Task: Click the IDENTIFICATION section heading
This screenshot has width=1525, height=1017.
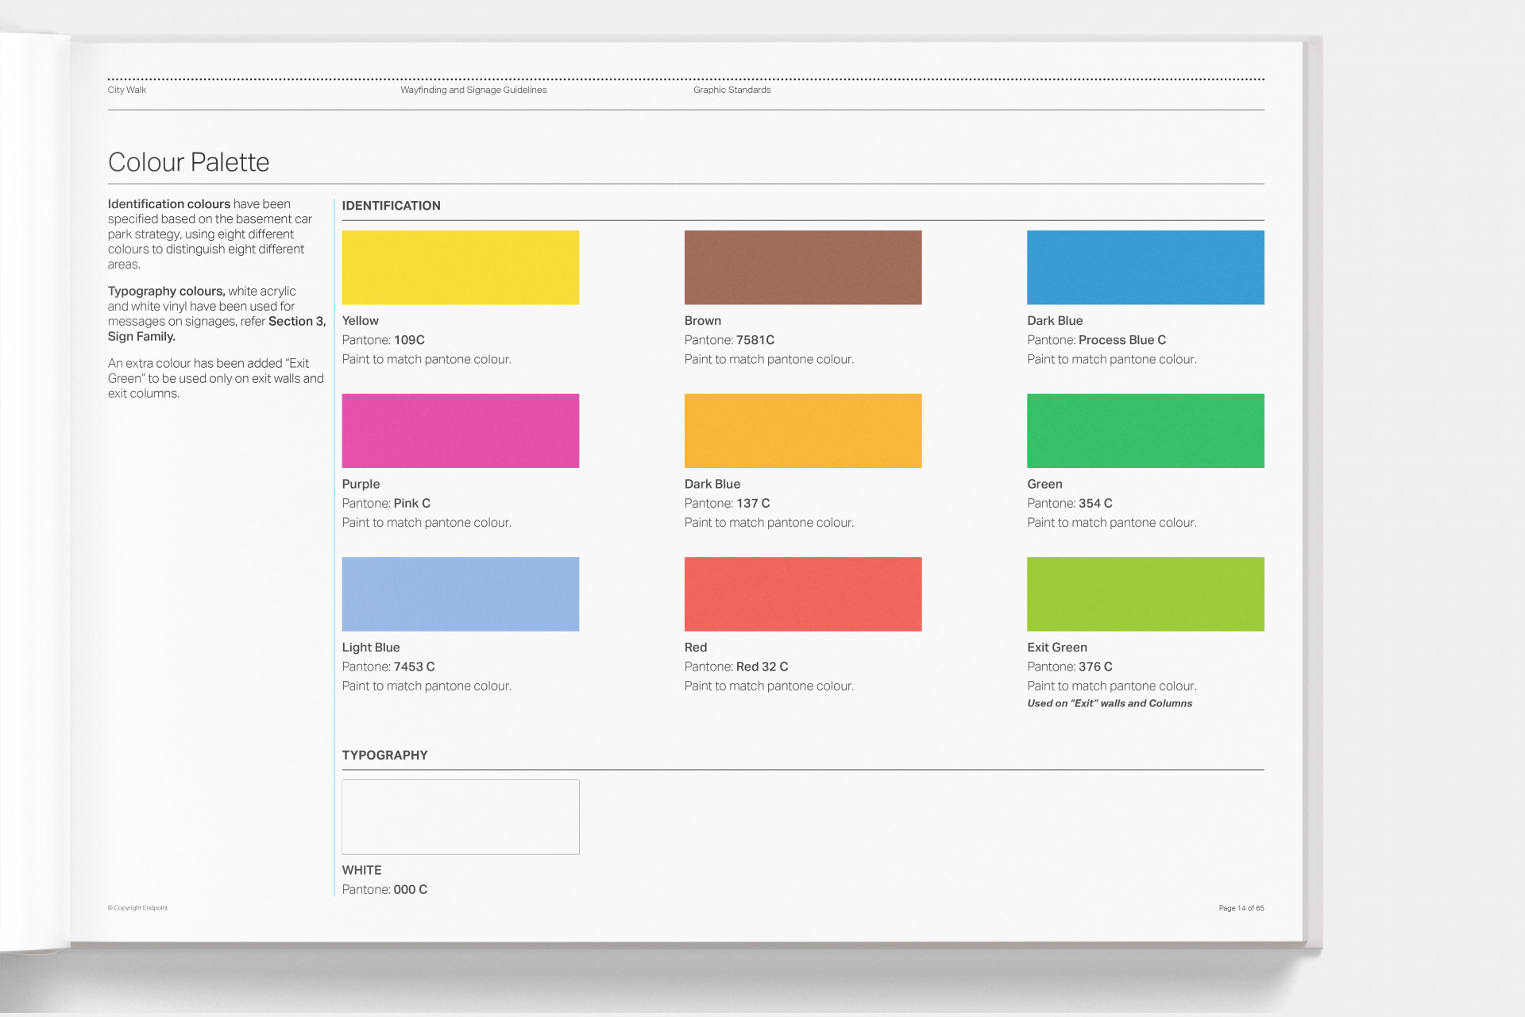Action: pos(391,205)
